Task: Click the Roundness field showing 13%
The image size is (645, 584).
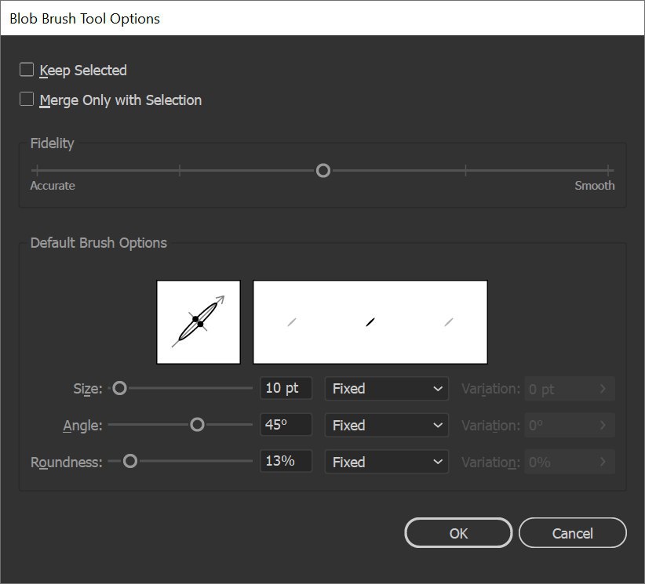Action: (286, 461)
